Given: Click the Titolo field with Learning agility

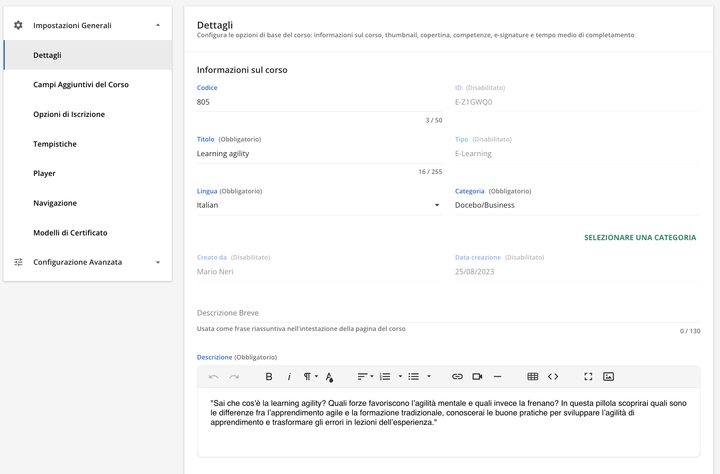Looking at the screenshot, I should (320, 154).
